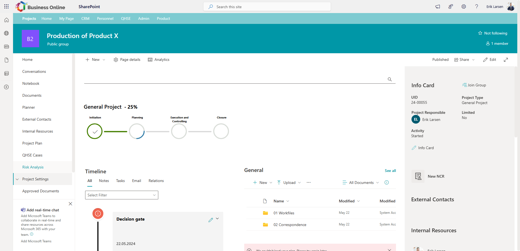Click the Join Group link
This screenshot has width=520, height=251.
tap(474, 85)
